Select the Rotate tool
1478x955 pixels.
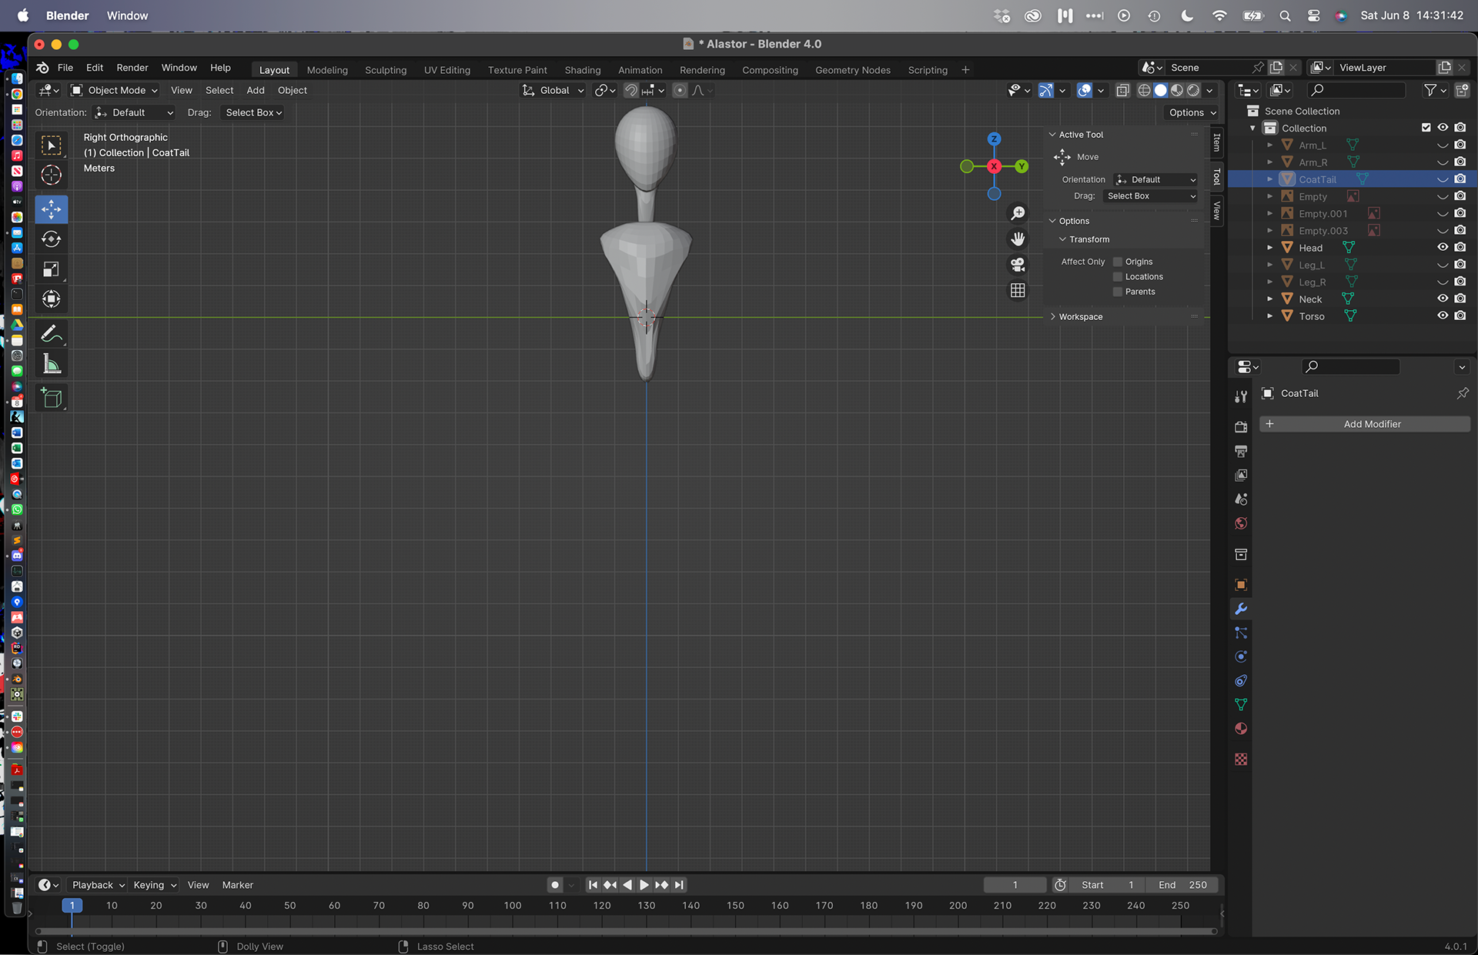click(51, 239)
